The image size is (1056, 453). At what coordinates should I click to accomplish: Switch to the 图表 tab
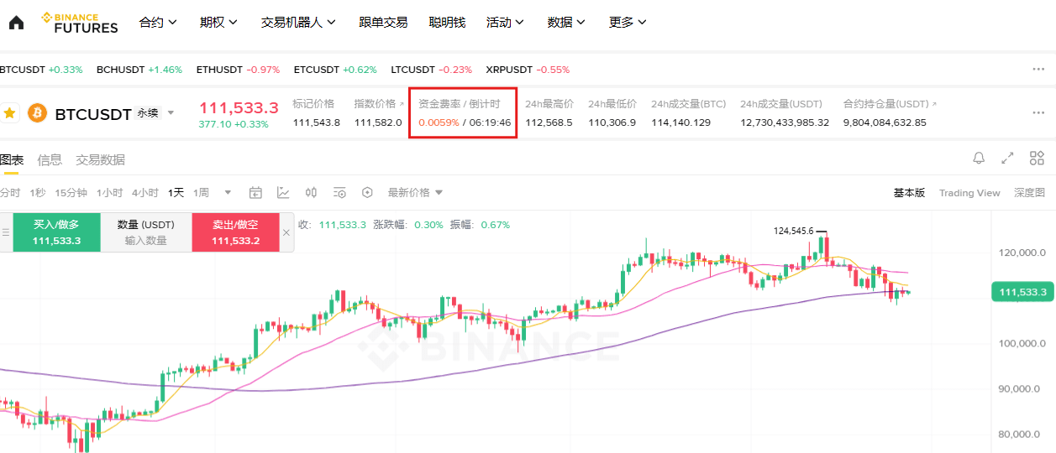coord(12,159)
